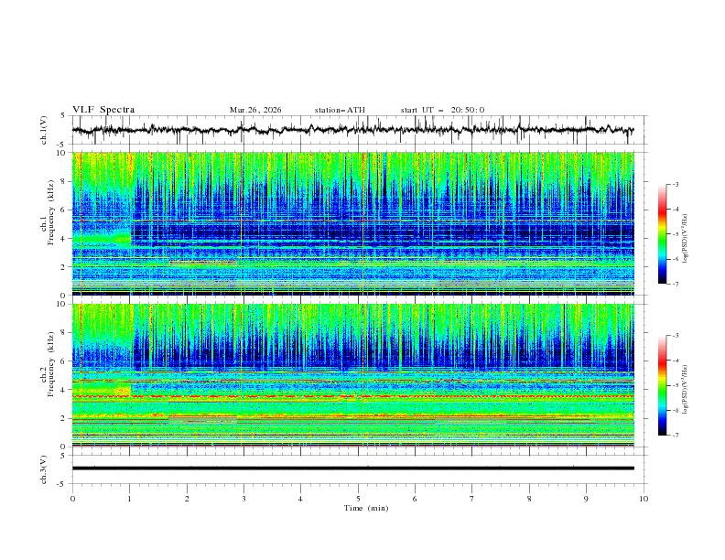Click the "station=ATH" header label

340,110
